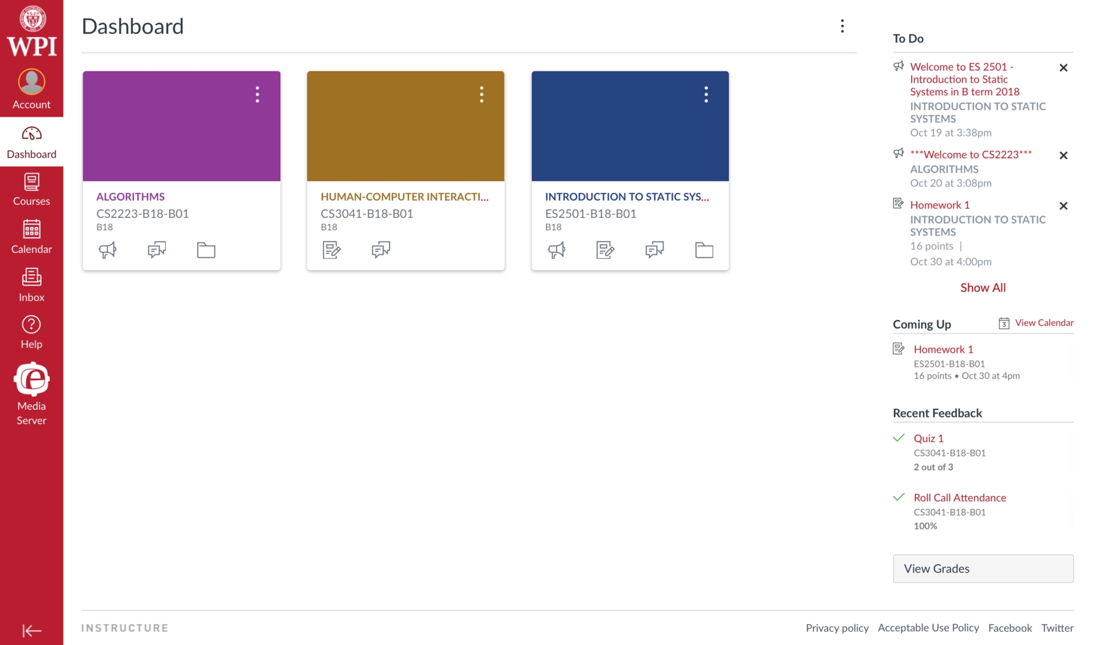The width and height of the screenshot is (1100, 645).
Task: Click View Calendar link
Action: [1044, 323]
